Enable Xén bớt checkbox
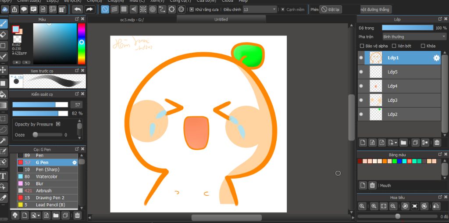 coord(394,46)
